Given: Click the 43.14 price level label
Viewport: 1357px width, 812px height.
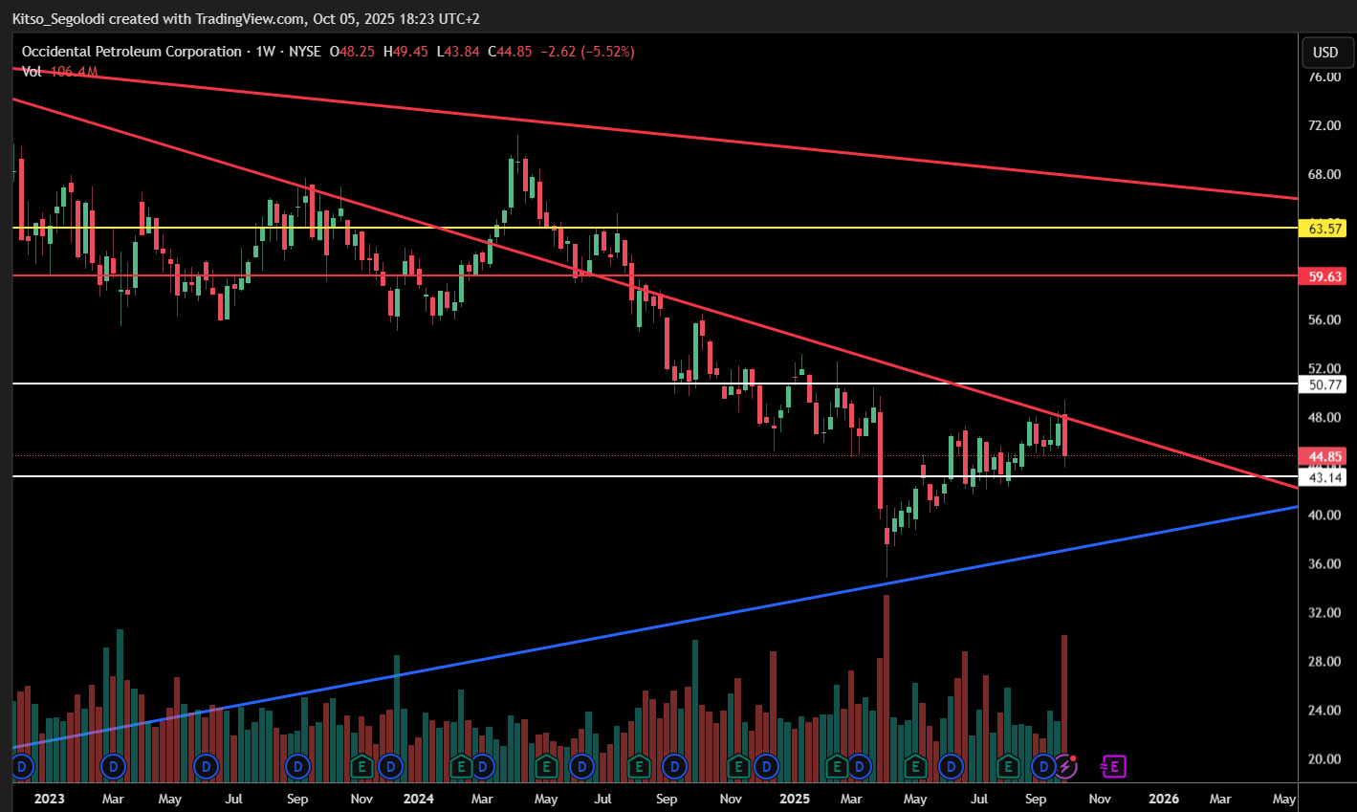Looking at the screenshot, I should coord(1325,477).
